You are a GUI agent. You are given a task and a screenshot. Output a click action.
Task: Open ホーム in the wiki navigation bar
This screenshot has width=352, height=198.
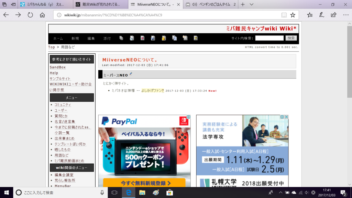pos(58,38)
